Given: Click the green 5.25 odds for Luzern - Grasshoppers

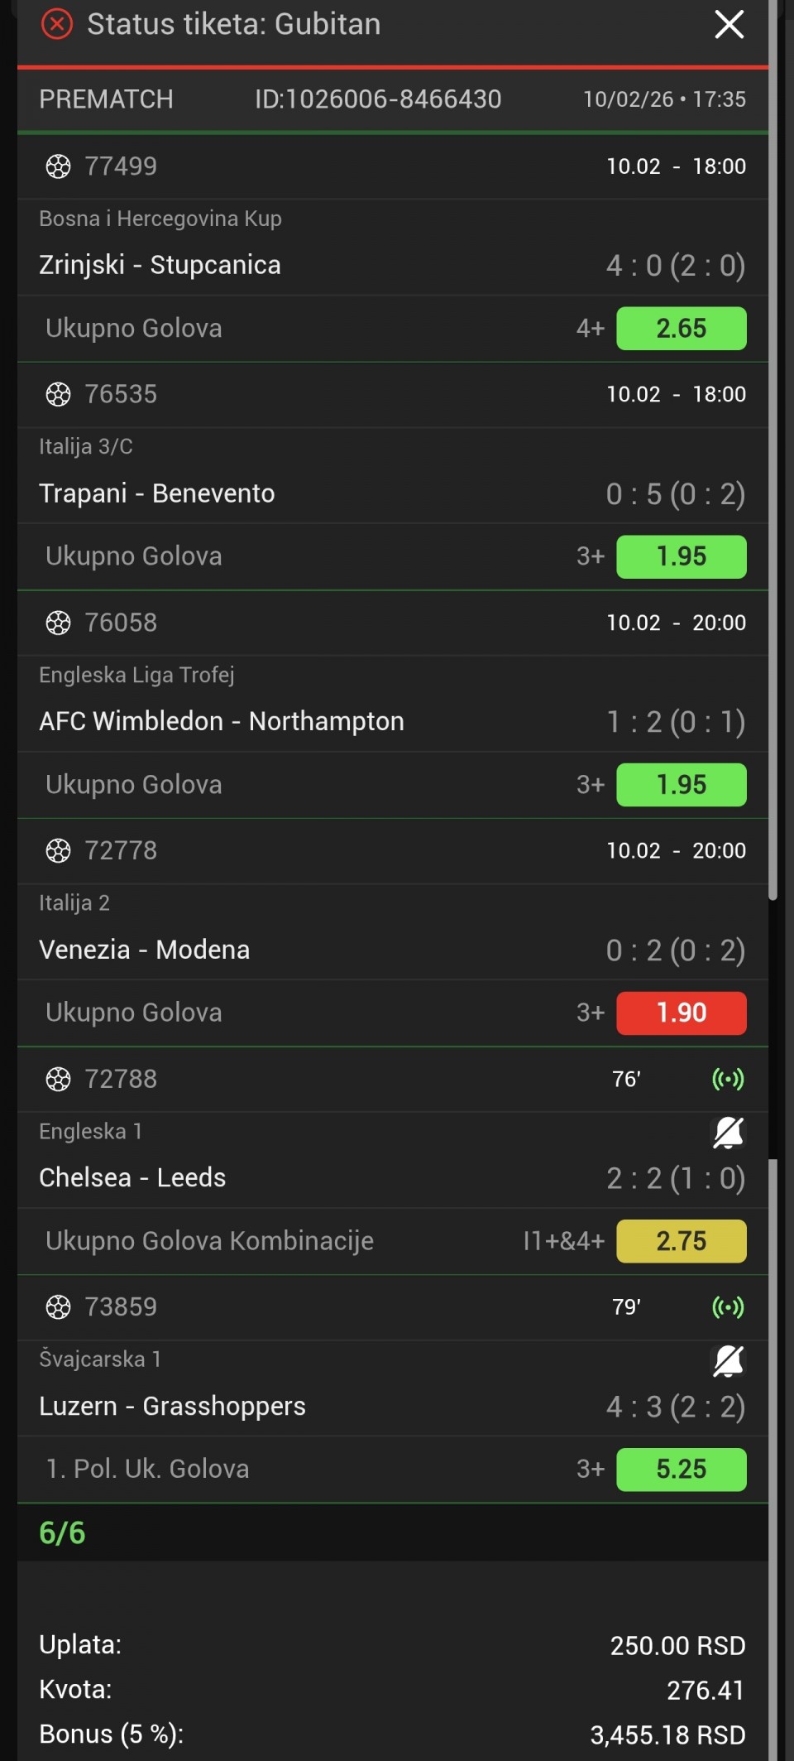Looking at the screenshot, I should click(x=681, y=1469).
